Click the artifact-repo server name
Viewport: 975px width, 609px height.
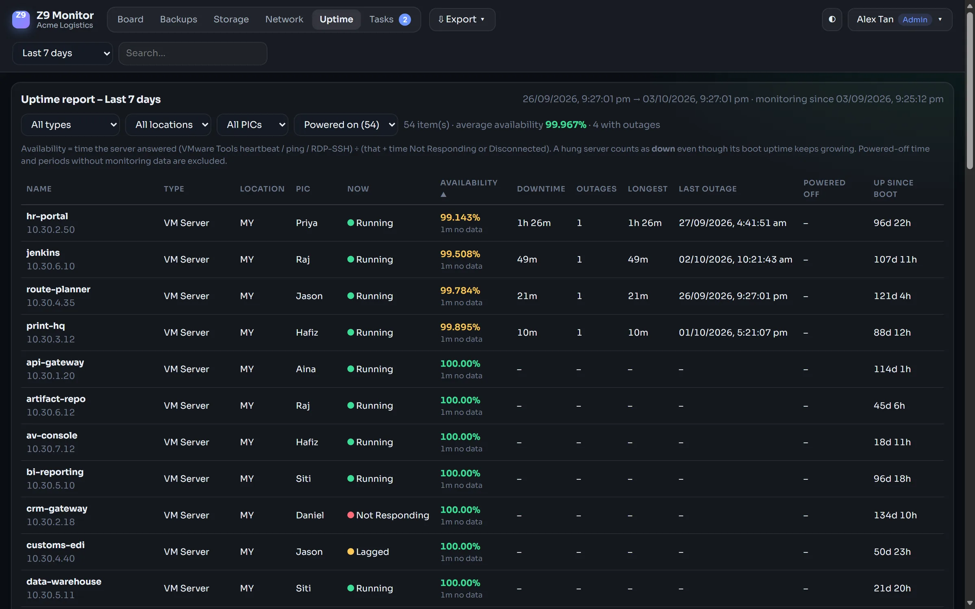[56, 399]
